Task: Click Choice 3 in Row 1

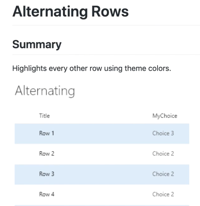Action: pos(163,133)
